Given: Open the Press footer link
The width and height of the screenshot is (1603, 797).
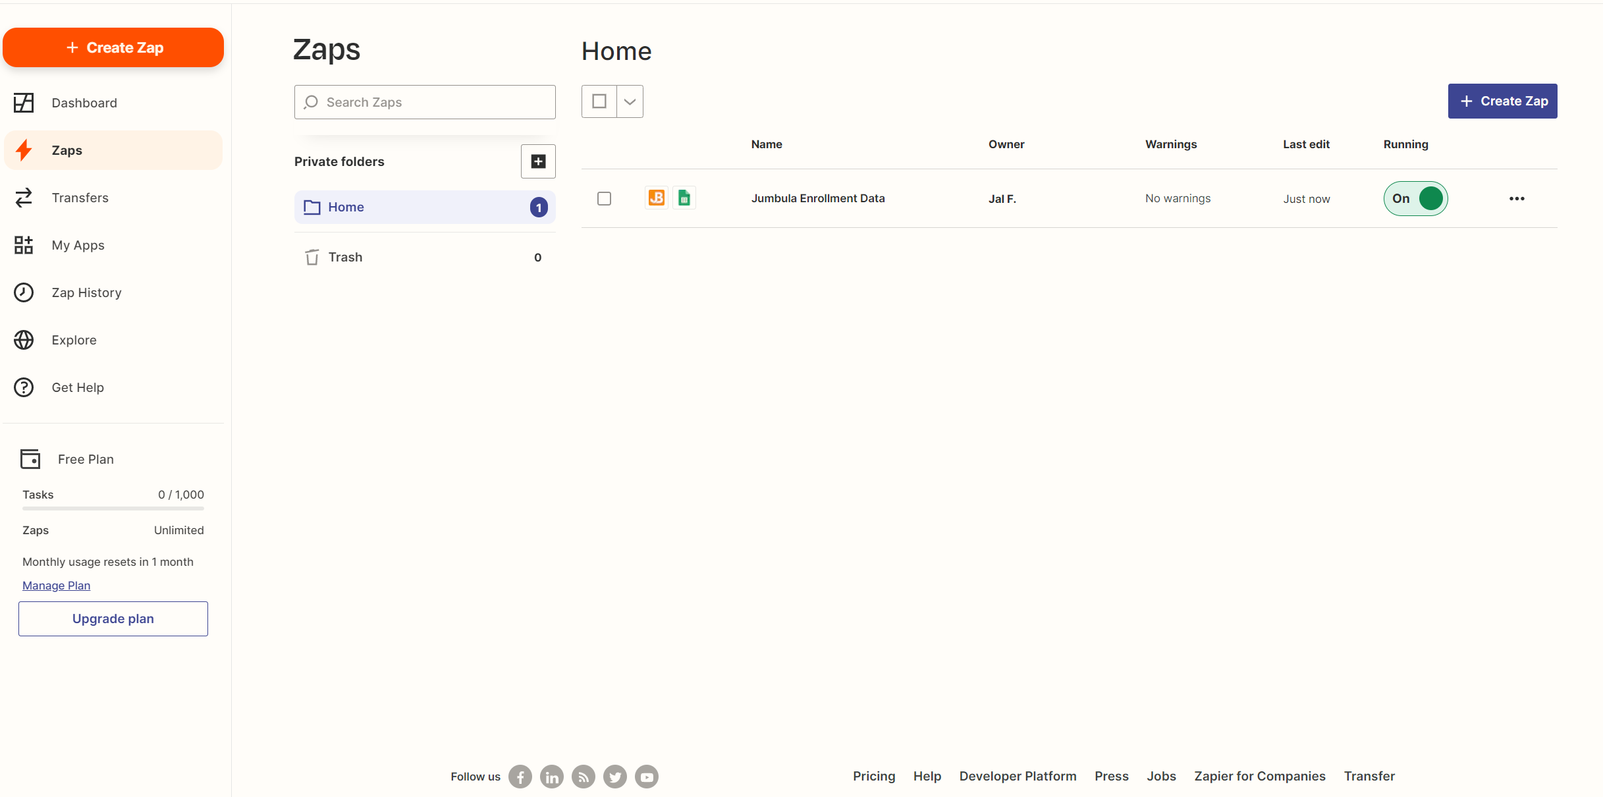Looking at the screenshot, I should click(x=1112, y=776).
